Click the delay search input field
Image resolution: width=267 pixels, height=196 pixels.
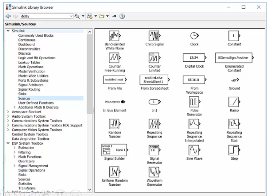pyautogui.click(x=45, y=16)
